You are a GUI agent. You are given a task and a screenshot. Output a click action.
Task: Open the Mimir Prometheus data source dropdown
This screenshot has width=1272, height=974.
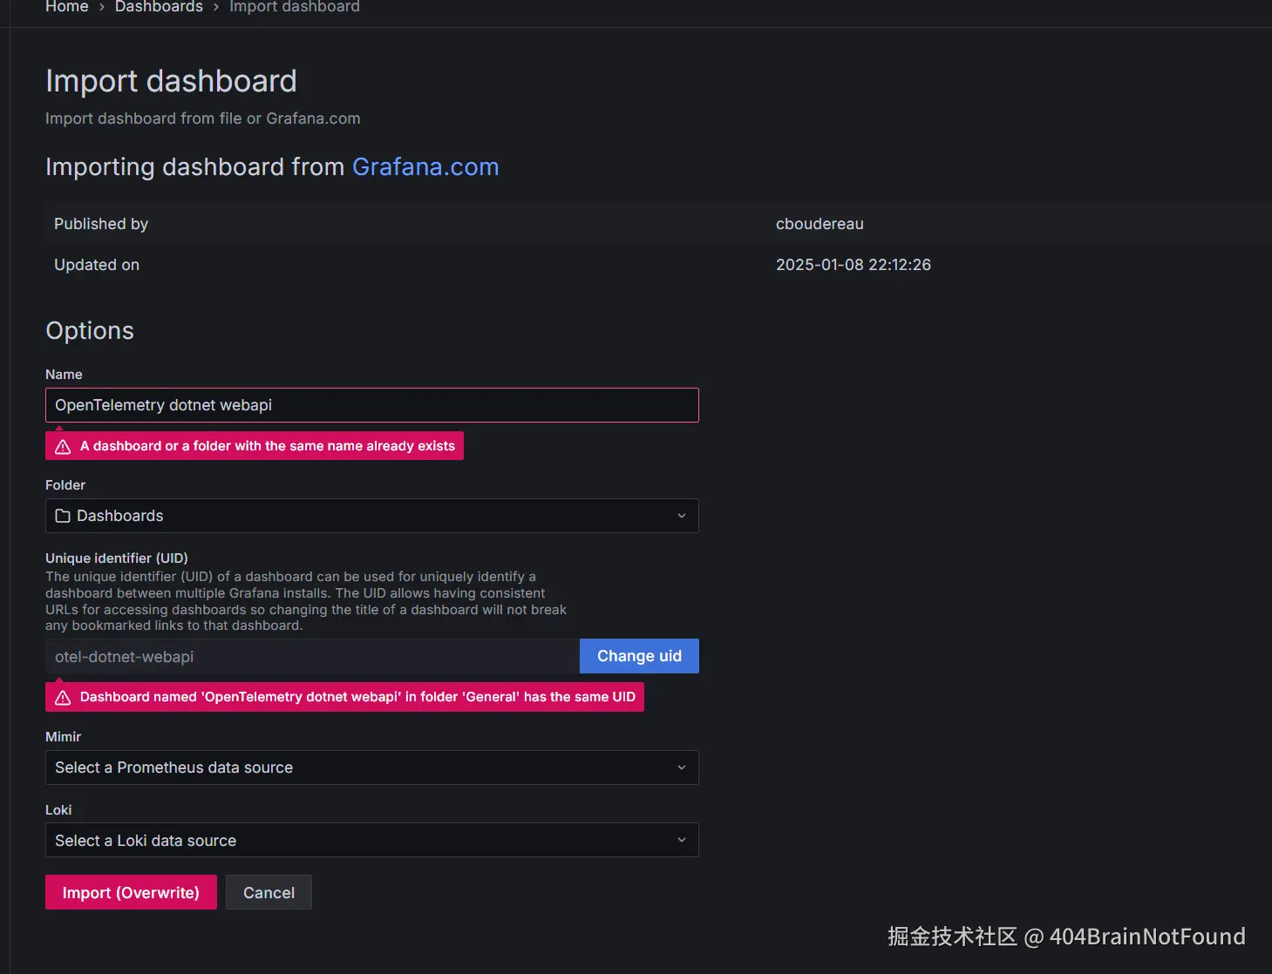372,768
